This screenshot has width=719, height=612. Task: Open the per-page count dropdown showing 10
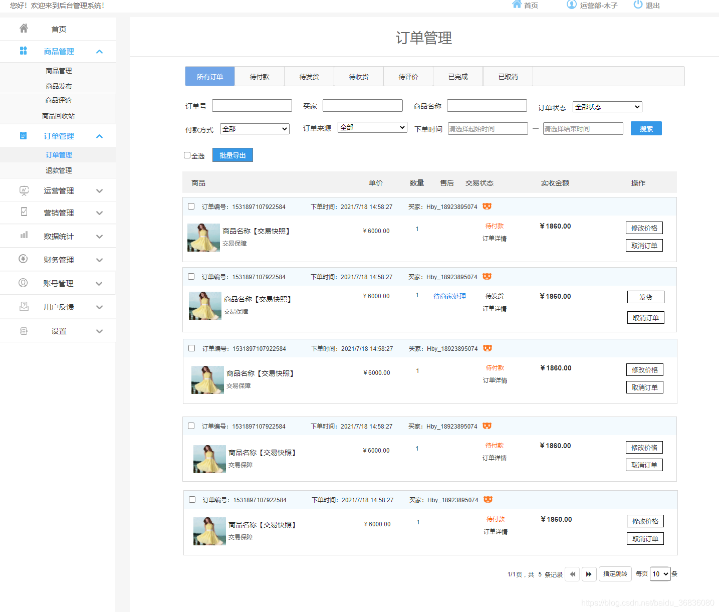[660, 574]
